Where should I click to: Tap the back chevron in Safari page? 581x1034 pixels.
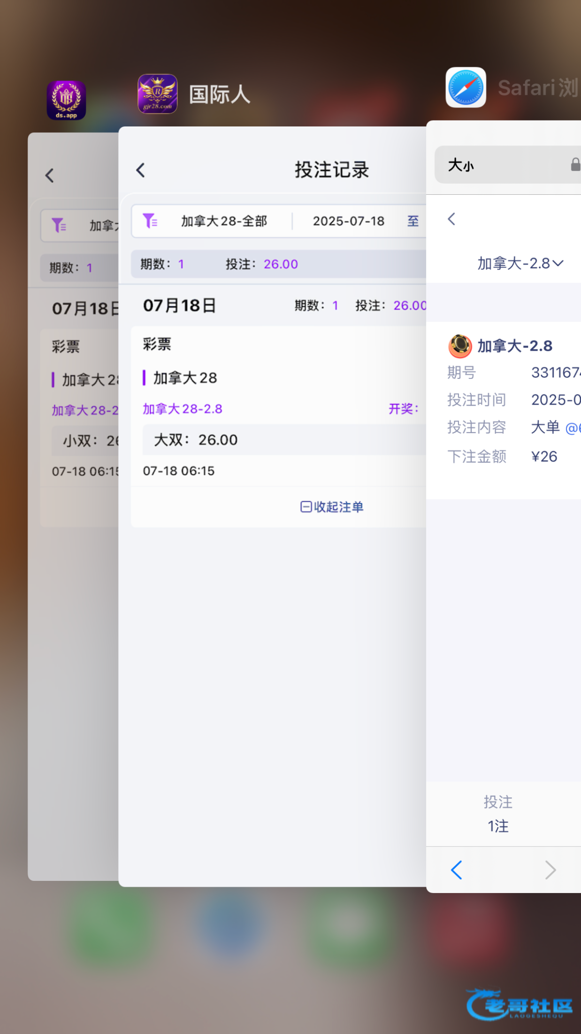click(451, 219)
